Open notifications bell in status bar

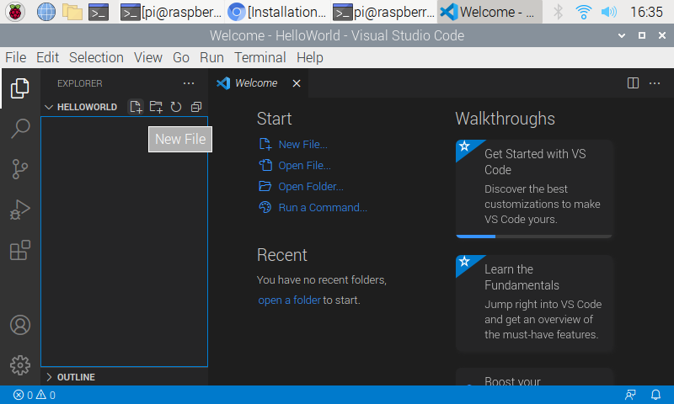click(x=655, y=395)
